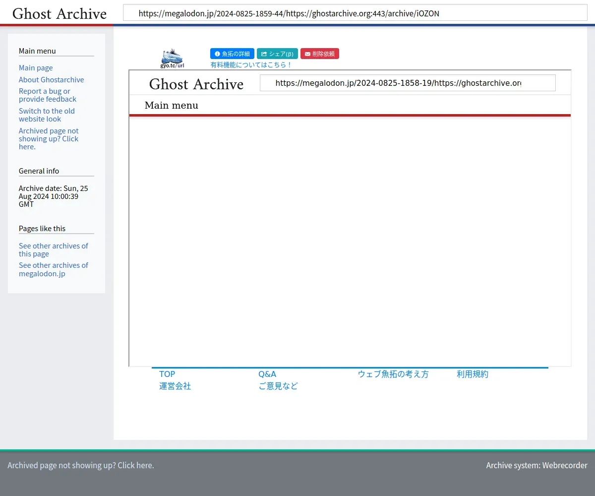
Task: Open ウェブ魚拓の考え方 footer link
Action: (x=393, y=374)
